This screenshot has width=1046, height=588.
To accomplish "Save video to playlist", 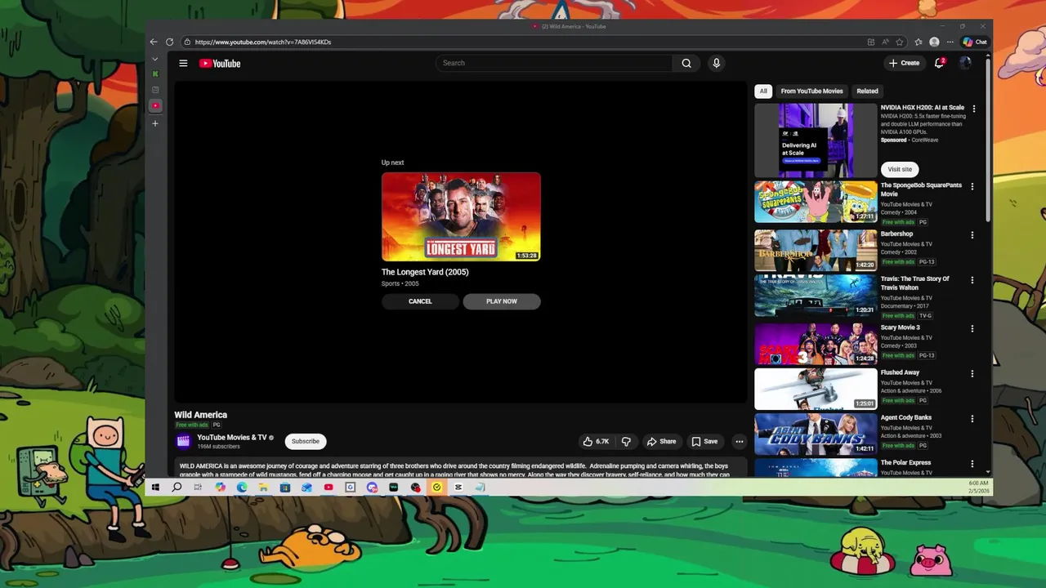I will 704,441.
